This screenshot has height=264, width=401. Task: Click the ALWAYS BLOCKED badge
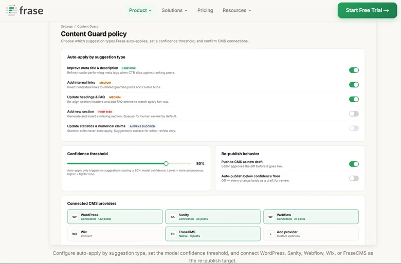click(142, 126)
